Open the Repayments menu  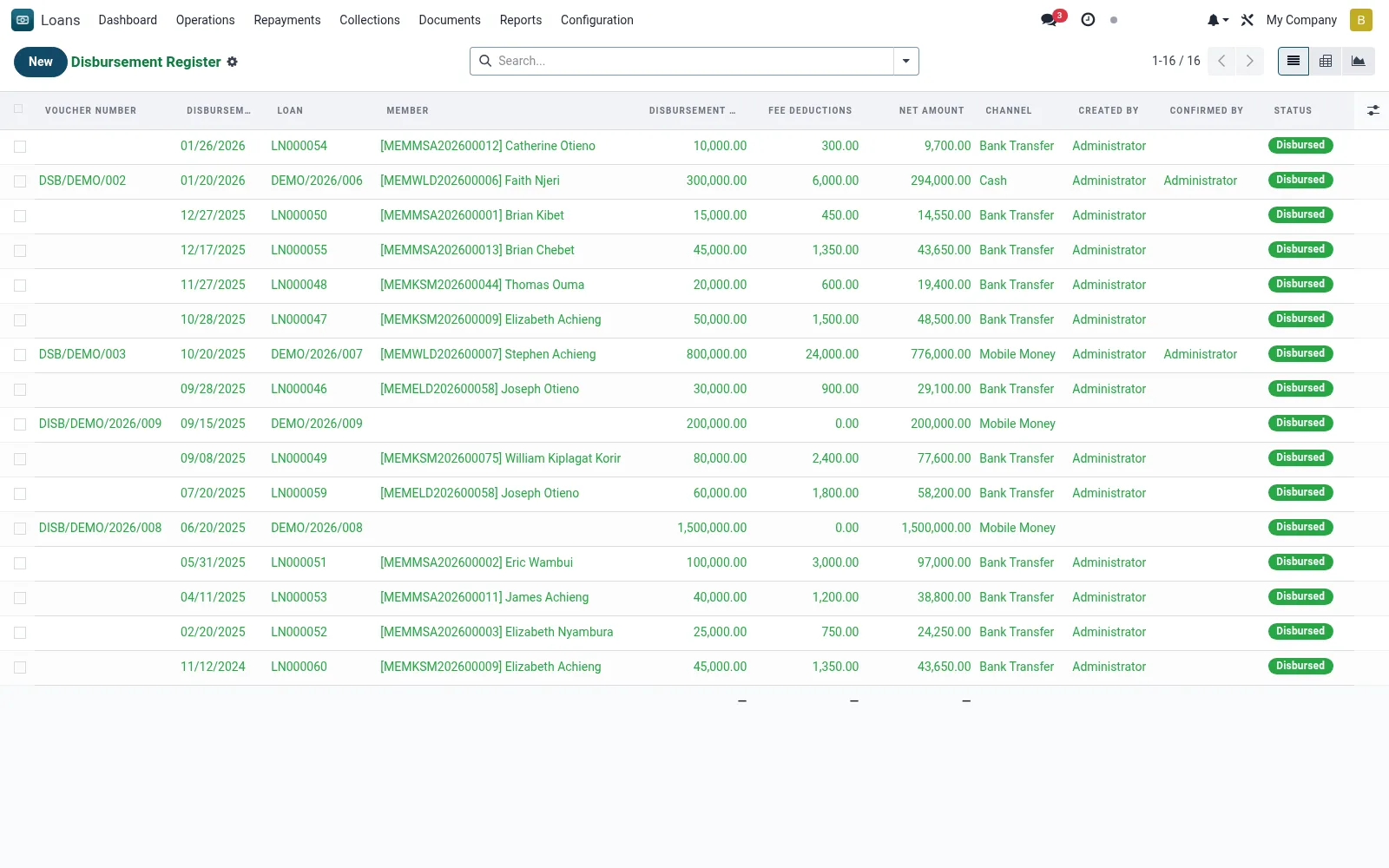pos(287,20)
